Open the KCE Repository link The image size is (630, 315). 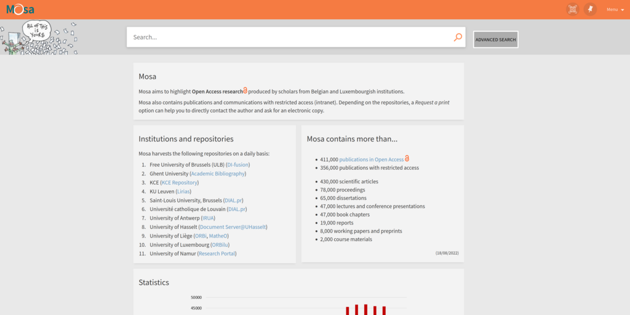(179, 182)
